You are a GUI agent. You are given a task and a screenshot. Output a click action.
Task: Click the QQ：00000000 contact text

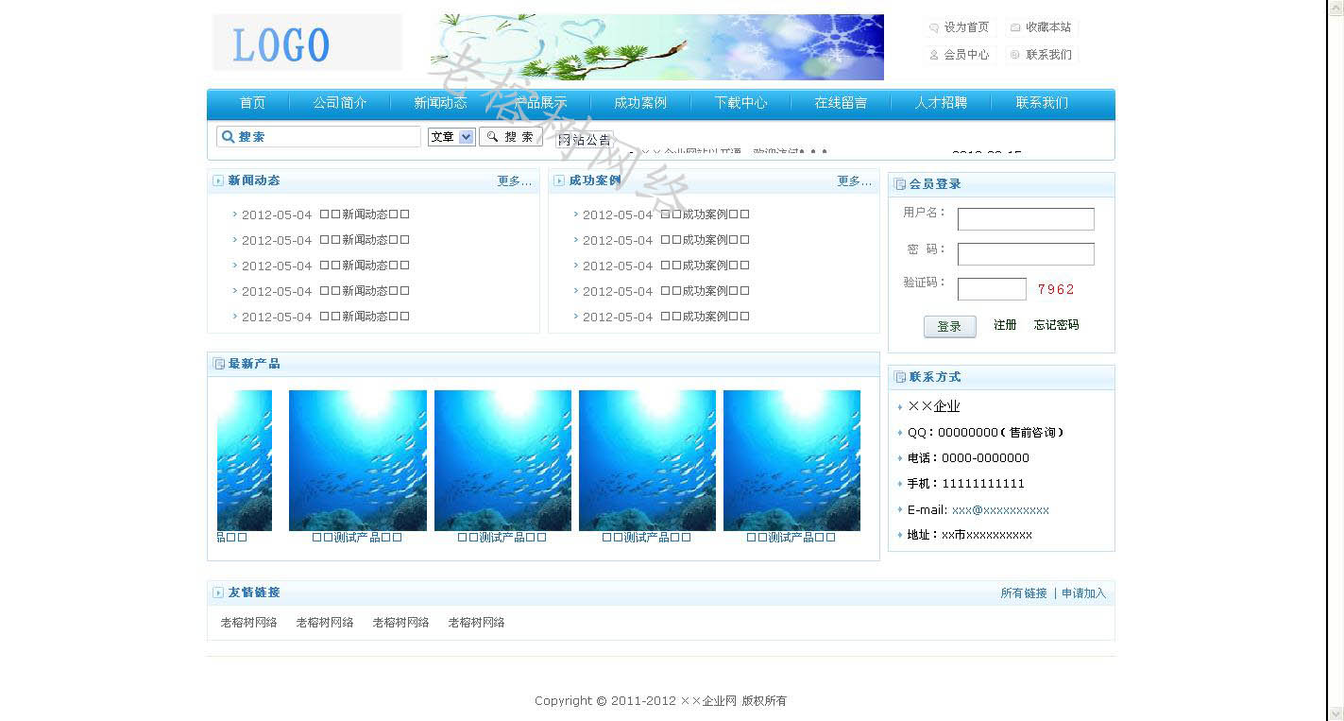point(985,433)
